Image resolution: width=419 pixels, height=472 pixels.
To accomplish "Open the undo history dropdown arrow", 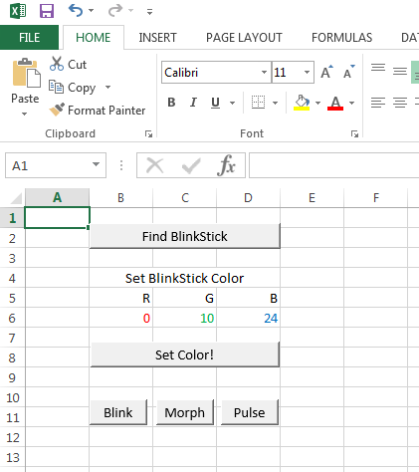I will click(x=91, y=11).
